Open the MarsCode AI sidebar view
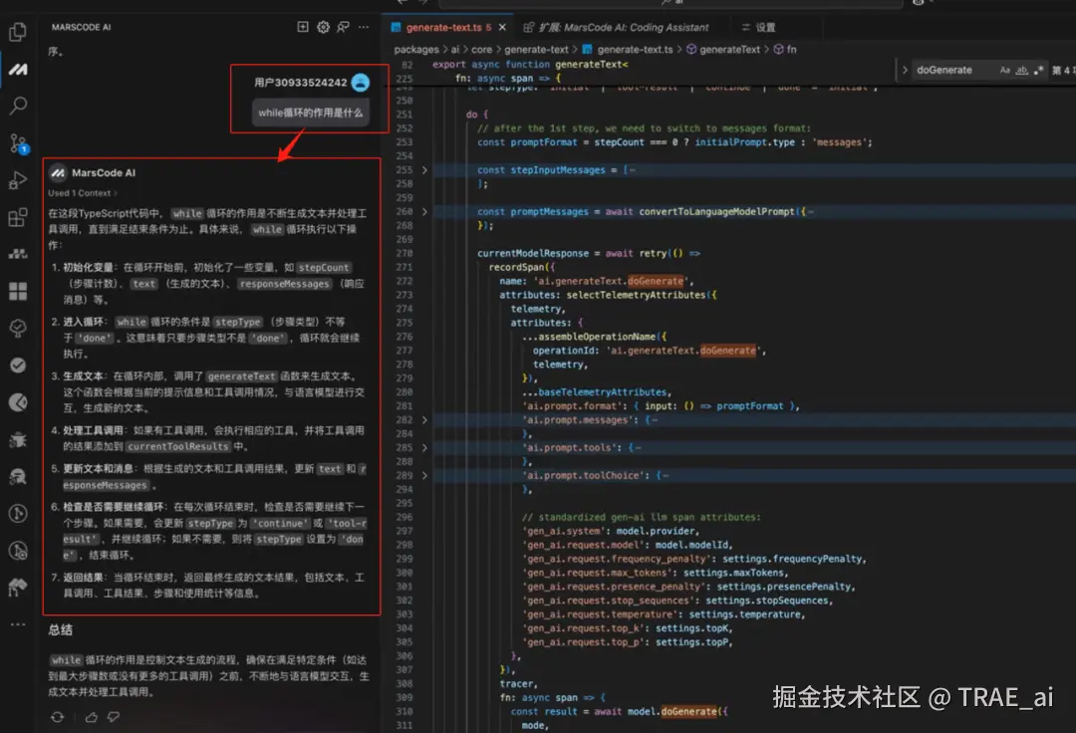The width and height of the screenshot is (1076, 733). (17, 67)
